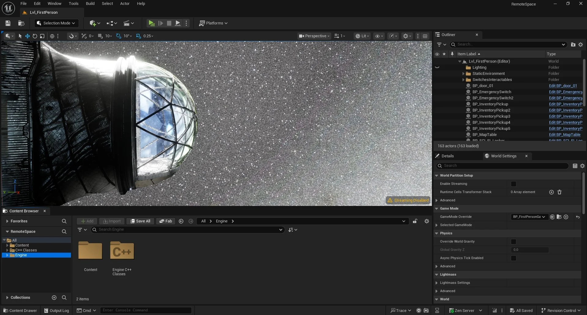
Task: Open the Add content cube-plus button
Action: tap(95, 23)
